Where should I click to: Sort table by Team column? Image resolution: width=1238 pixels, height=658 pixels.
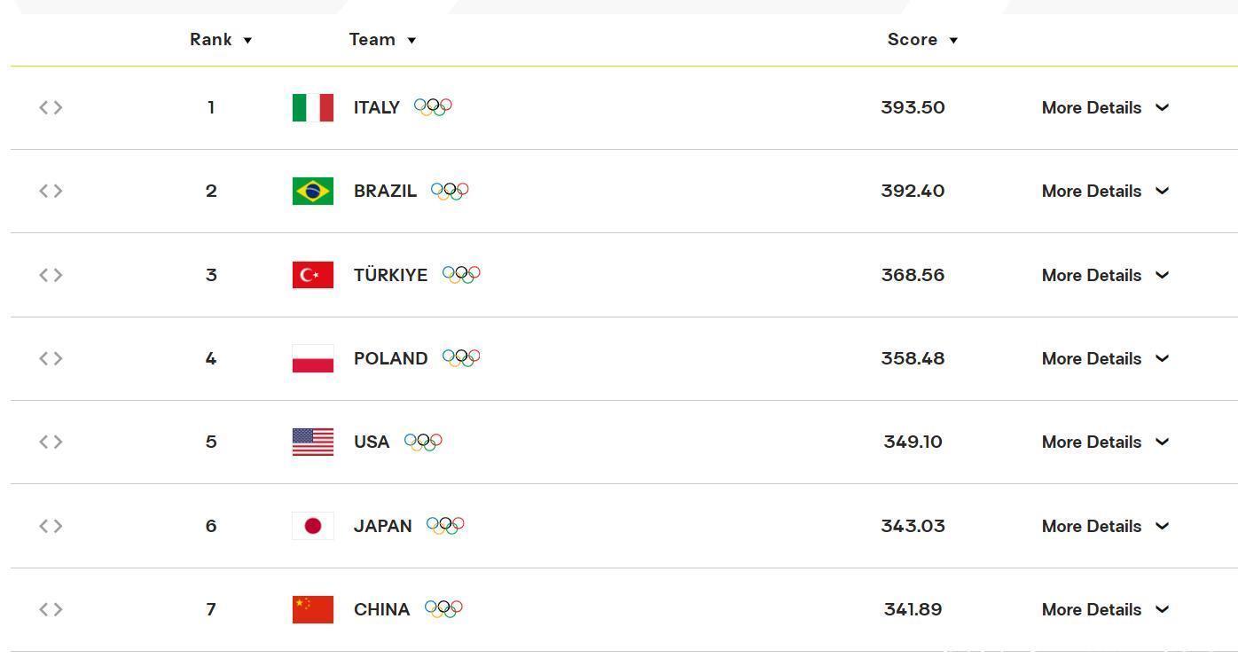(x=382, y=40)
